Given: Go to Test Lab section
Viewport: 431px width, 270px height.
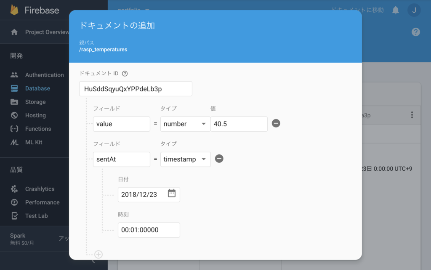Looking at the screenshot, I should point(37,216).
